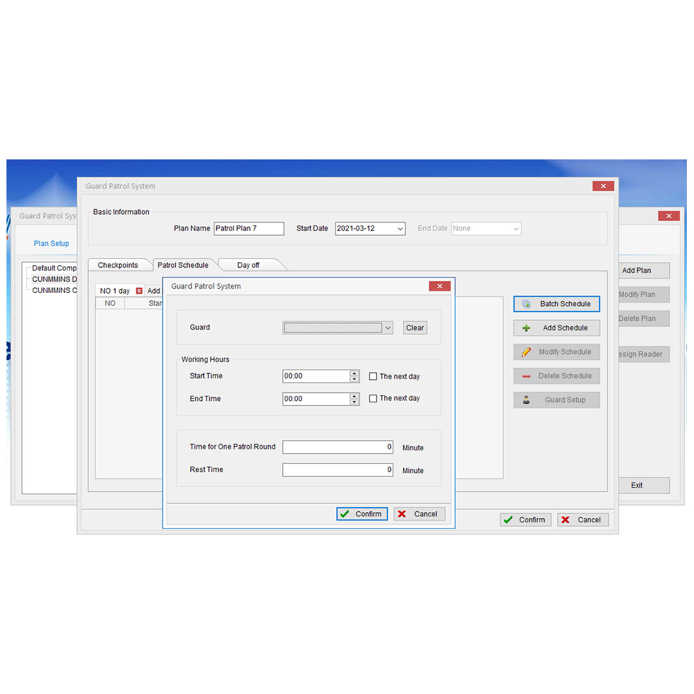Check The next day for End Time
694x694 pixels.
pyautogui.click(x=373, y=399)
